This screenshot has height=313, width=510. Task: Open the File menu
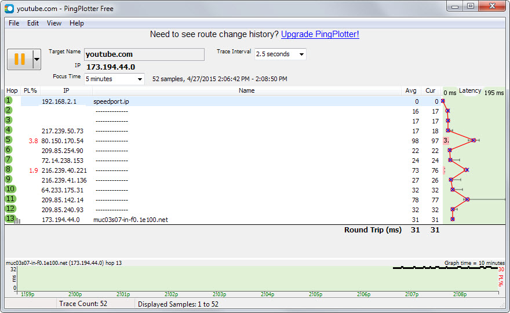[x=14, y=23]
